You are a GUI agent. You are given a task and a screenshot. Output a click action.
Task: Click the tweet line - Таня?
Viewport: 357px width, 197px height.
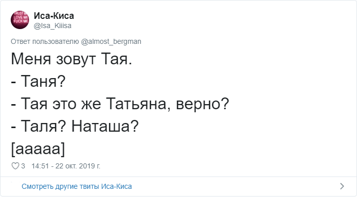click(x=38, y=81)
